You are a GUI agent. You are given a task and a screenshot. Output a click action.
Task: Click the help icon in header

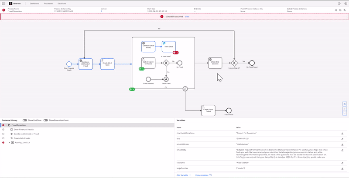click(x=339, y=3)
